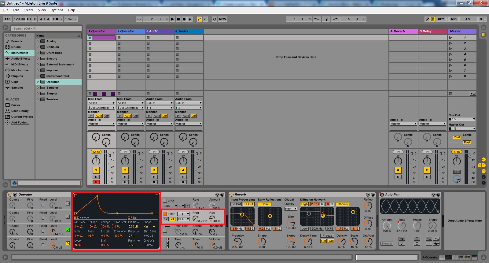
Task: Open the Help menu
Action: (x=71, y=10)
